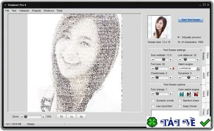
Task: Click the 'Ready' status bar text
Action: click(x=31, y=124)
